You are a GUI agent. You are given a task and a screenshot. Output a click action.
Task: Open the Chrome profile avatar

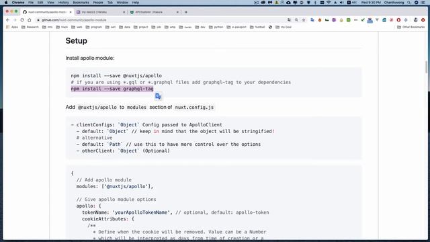pyautogui.click(x=416, y=20)
